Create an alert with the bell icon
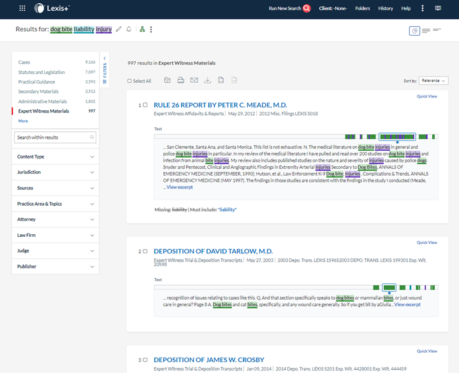The width and height of the screenshot is (459, 373). (129, 29)
